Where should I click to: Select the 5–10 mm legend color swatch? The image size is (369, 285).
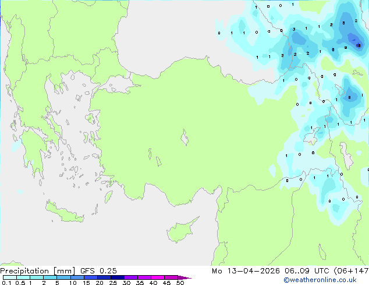64,277
